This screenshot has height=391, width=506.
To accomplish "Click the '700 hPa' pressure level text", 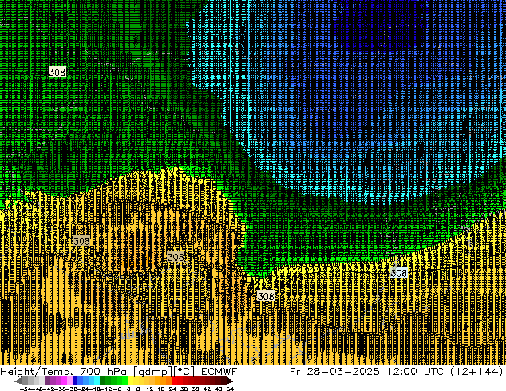I will [103, 372].
